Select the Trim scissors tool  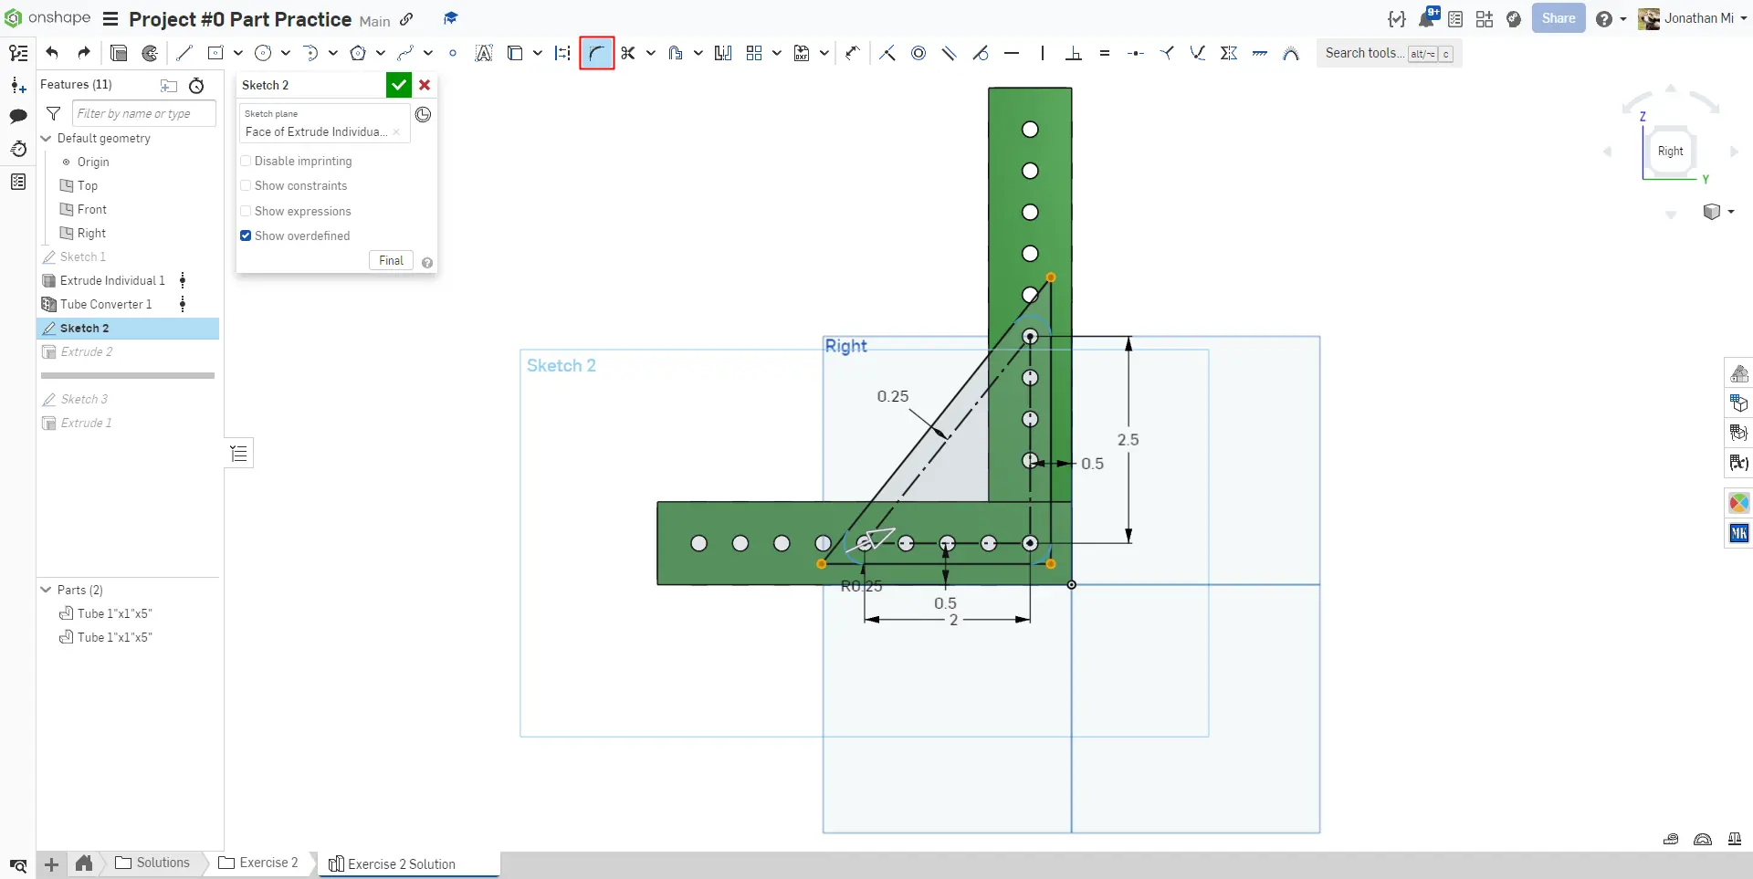628,53
